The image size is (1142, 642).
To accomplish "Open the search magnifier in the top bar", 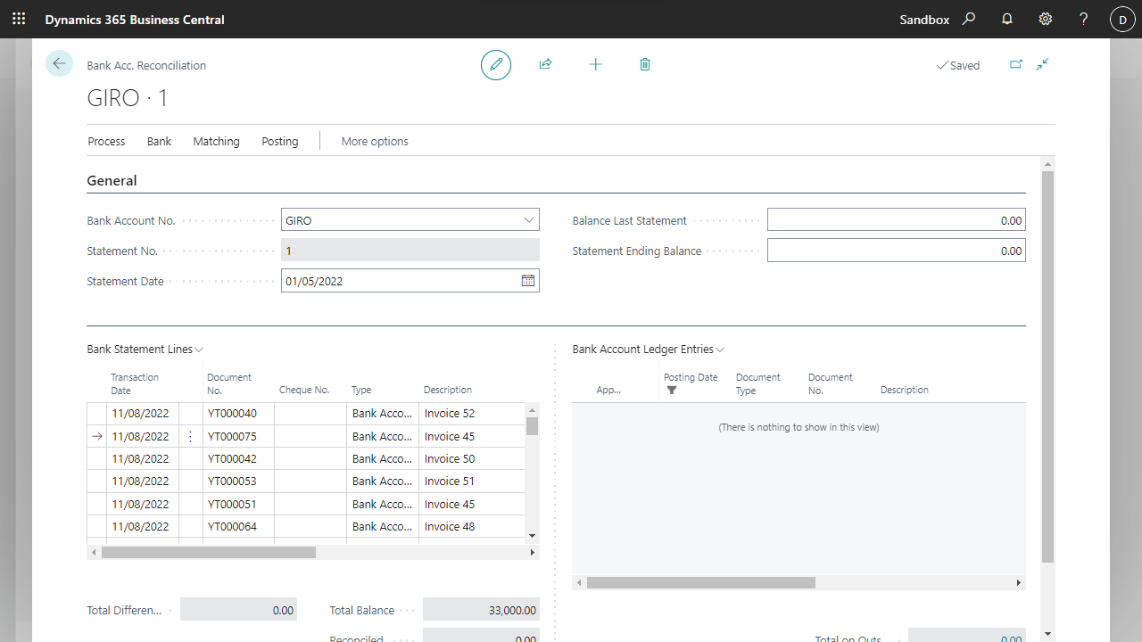I will coord(969,19).
